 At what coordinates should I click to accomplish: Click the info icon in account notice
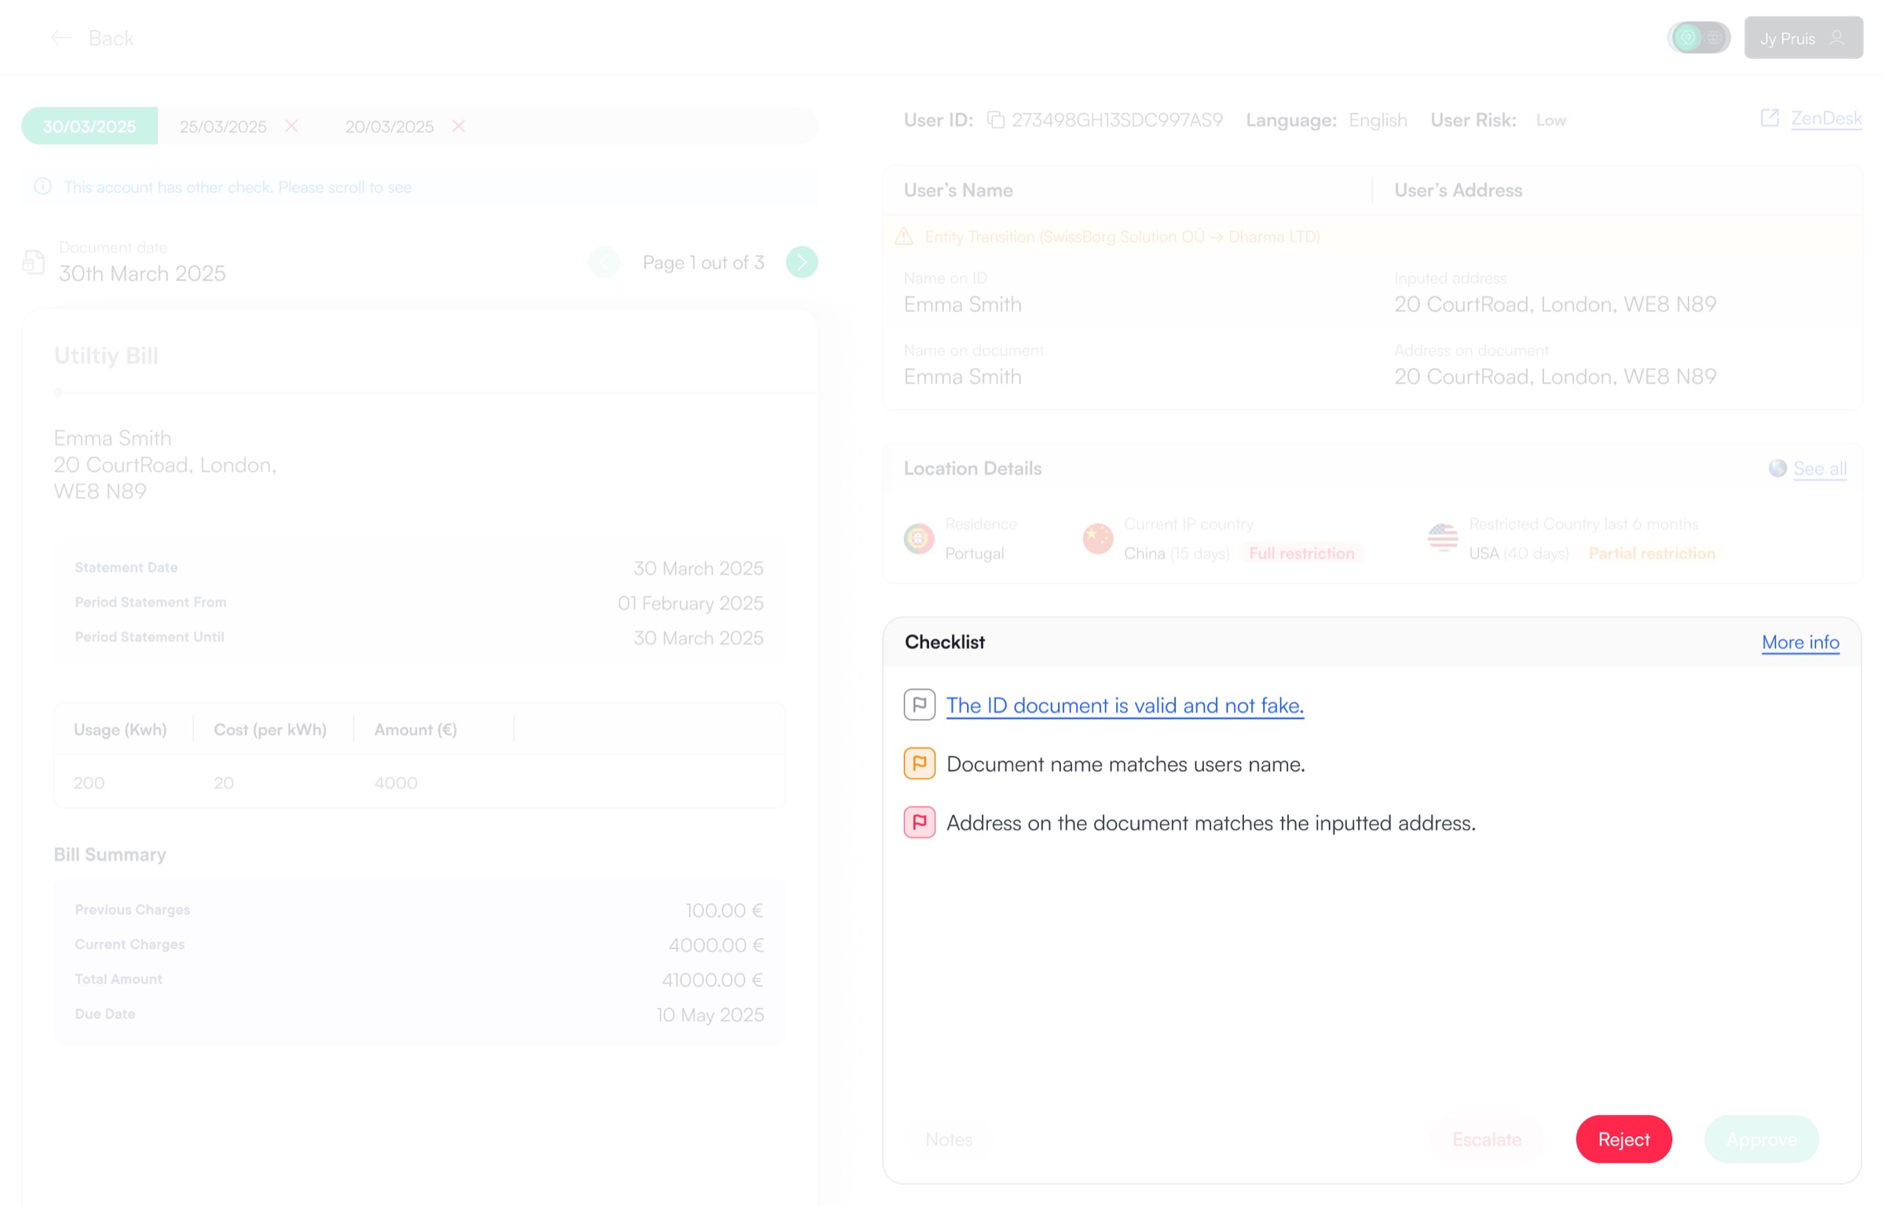click(x=43, y=186)
